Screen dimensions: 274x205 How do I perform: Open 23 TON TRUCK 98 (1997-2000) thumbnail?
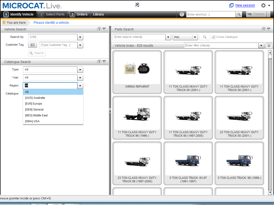click(x=137, y=163)
